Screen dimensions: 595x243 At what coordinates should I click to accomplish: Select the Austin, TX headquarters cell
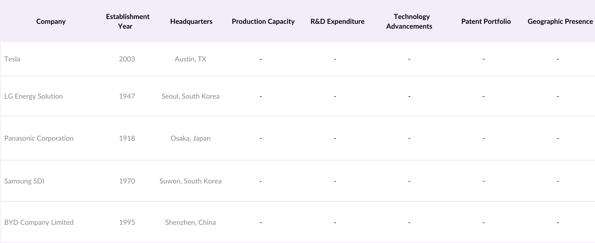190,59
